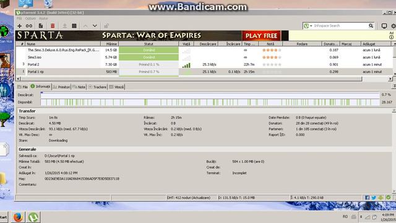Screen dimensions: 396x223
Task: Click the RO language indicator in the tray
Action: [345, 217]
